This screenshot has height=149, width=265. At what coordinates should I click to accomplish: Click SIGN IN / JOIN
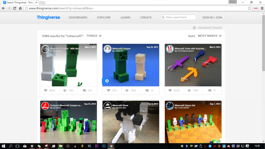[x=212, y=17]
